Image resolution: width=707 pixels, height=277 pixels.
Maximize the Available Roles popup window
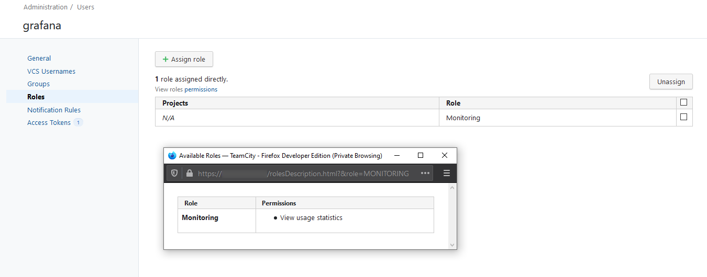point(421,156)
